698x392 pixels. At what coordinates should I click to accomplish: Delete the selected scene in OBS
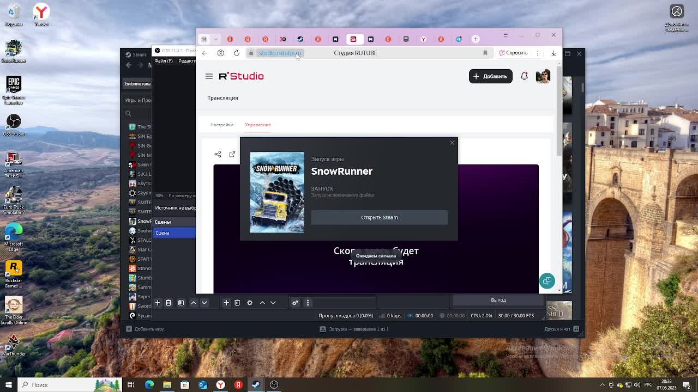(169, 303)
